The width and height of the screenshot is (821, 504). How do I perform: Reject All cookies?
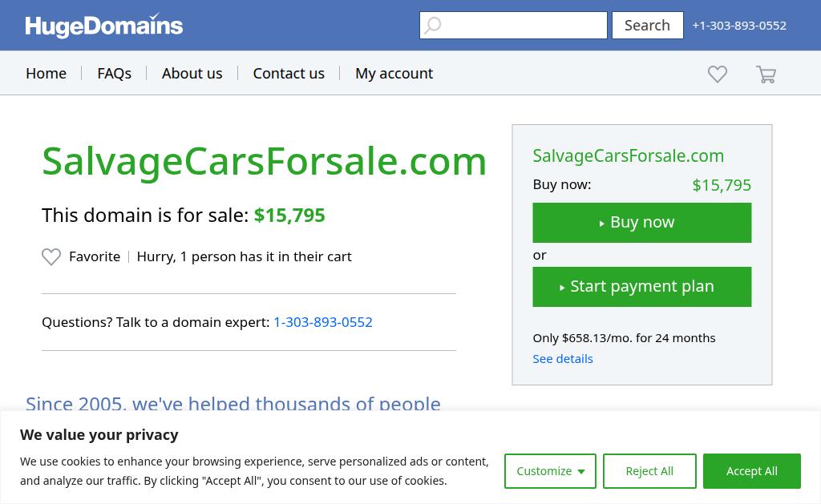(649, 471)
